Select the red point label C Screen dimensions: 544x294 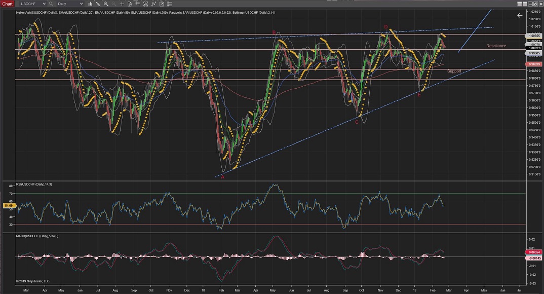tap(357, 122)
